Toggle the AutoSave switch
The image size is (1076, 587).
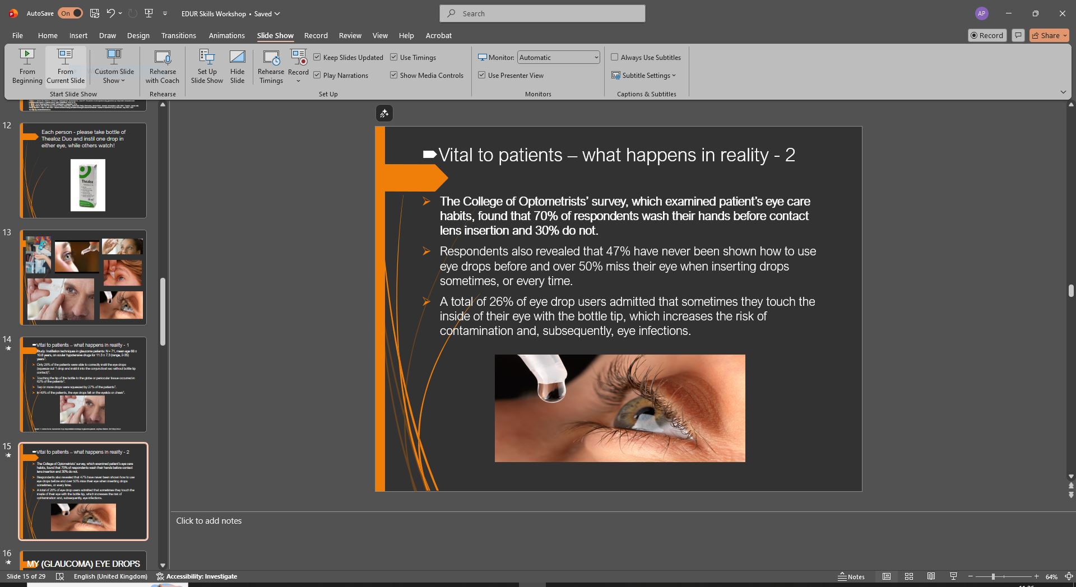tap(70, 13)
